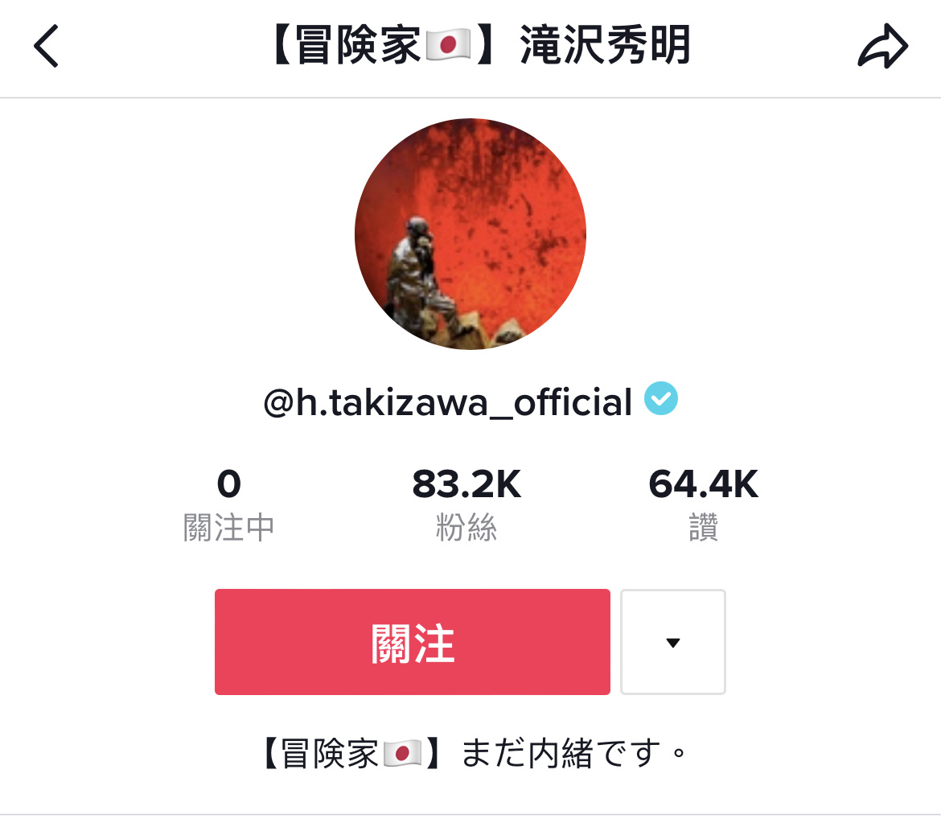View the 83.2K followers count
941x823 pixels.
[466, 484]
